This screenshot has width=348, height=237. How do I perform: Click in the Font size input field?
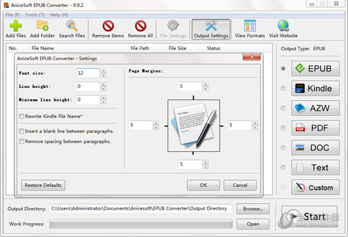tap(88, 73)
